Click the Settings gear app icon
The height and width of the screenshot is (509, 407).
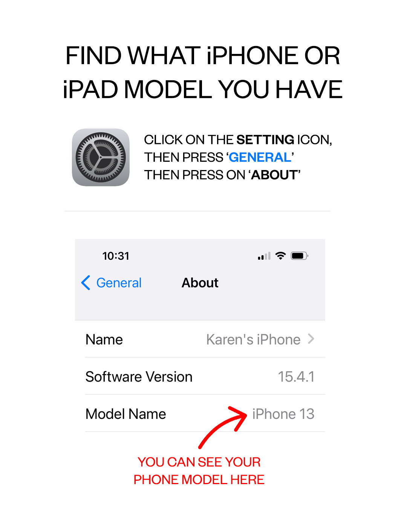point(101,157)
